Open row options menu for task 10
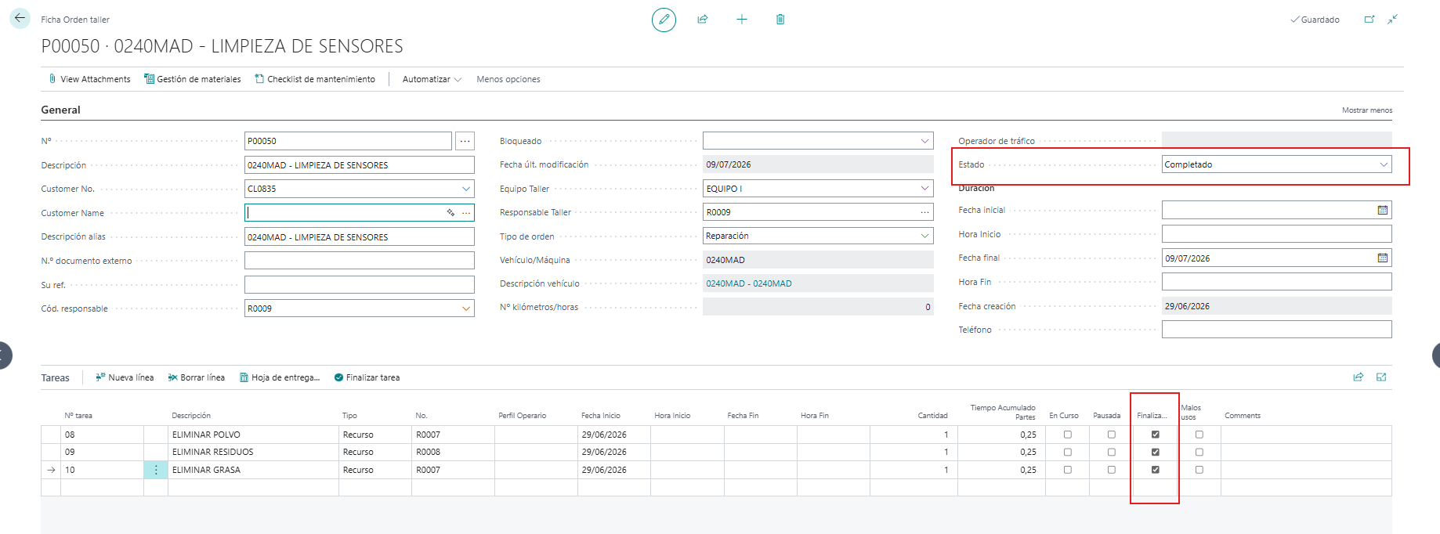The width and height of the screenshot is (1440, 534). 155,470
